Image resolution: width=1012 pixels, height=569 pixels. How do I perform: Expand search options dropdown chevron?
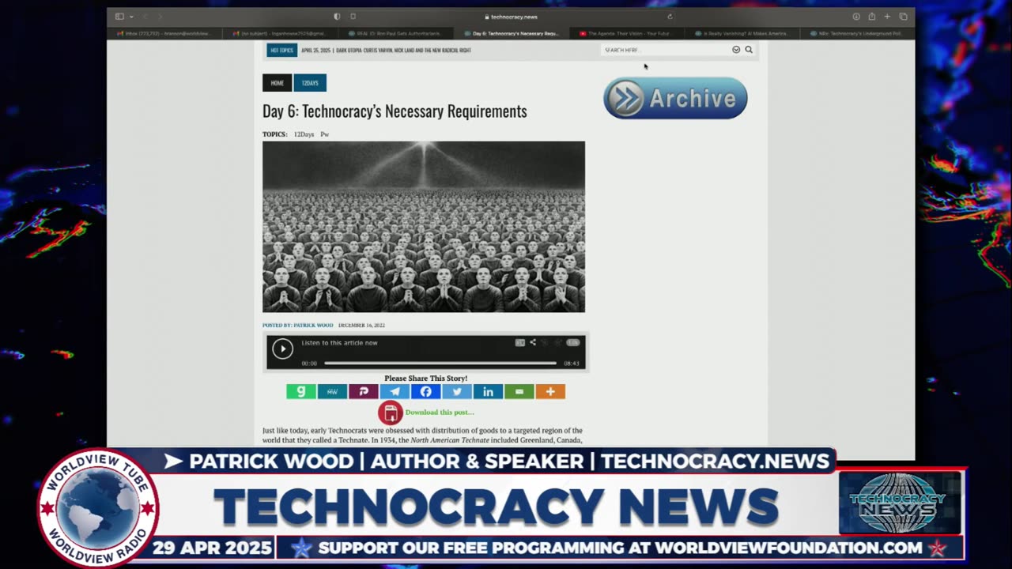(x=736, y=50)
